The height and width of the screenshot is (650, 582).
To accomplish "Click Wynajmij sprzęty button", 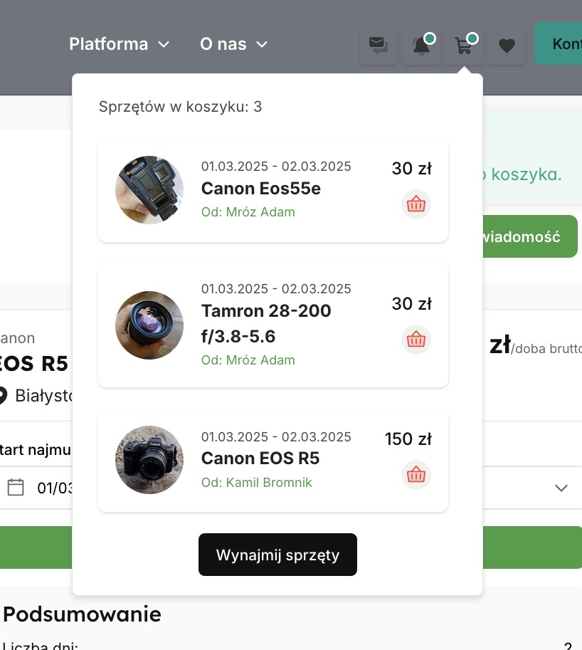I will coord(277,555).
